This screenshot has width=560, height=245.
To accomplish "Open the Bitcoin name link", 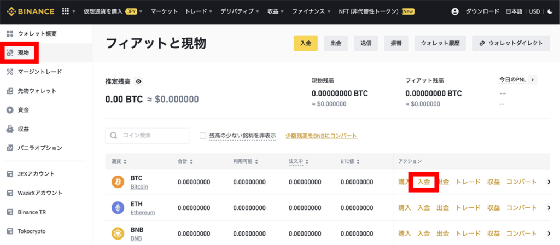I will 139,187.
